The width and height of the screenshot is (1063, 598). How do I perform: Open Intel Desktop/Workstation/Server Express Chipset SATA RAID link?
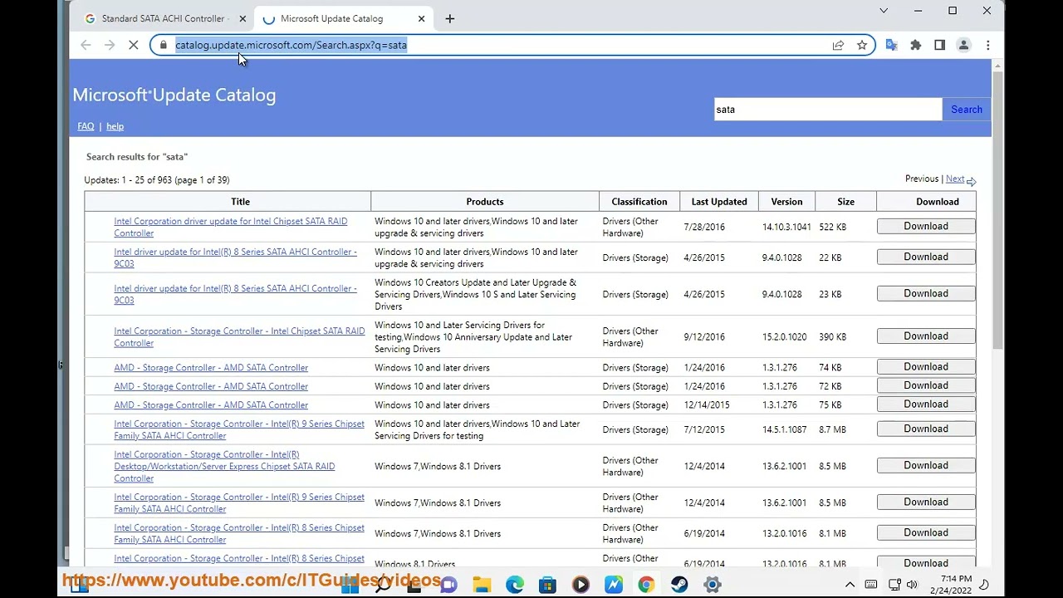coord(224,466)
